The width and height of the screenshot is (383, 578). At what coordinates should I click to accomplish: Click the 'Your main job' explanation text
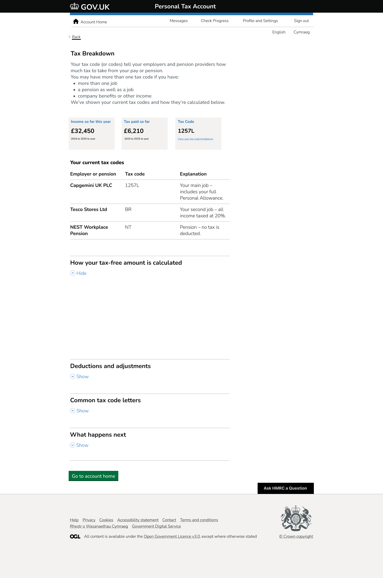(x=202, y=192)
